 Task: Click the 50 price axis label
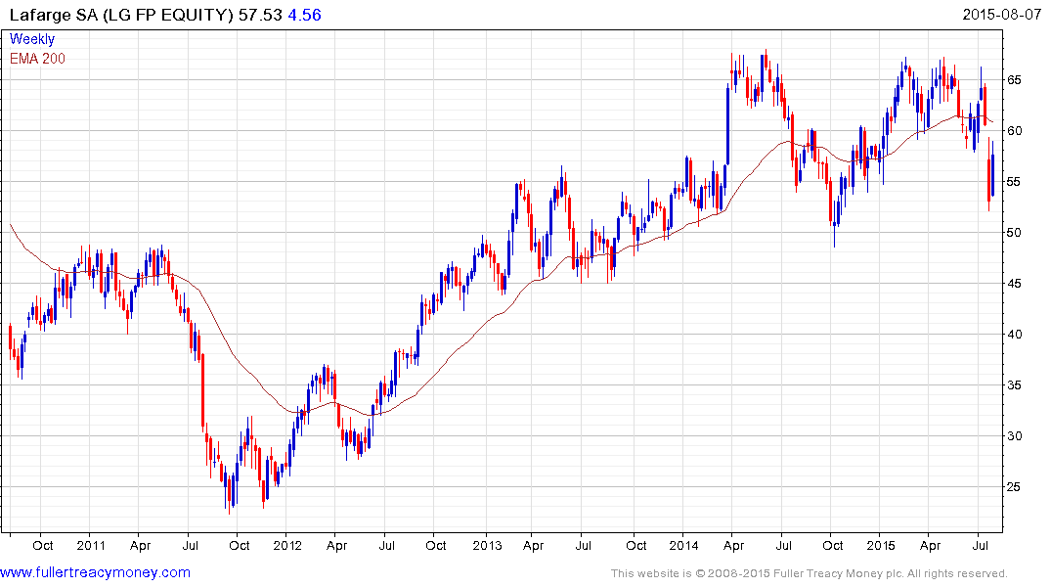[x=1014, y=233]
